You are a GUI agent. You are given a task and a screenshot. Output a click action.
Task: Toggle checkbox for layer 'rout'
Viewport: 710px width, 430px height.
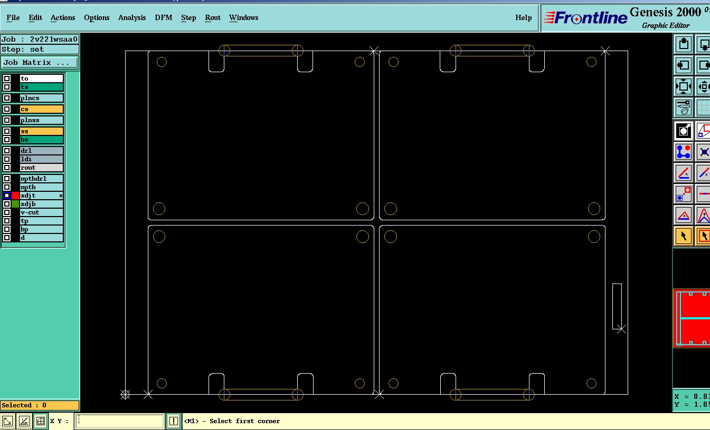pos(7,168)
